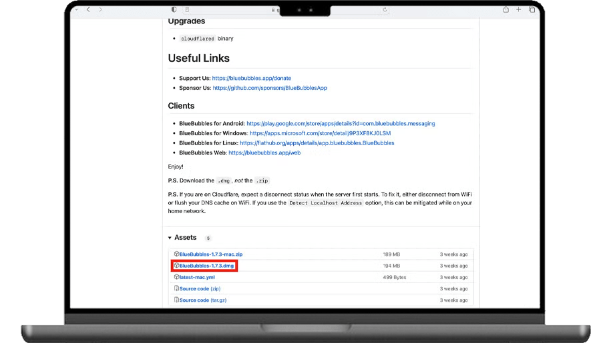
Task: Click the '194 MB' file size
Action: (x=391, y=266)
